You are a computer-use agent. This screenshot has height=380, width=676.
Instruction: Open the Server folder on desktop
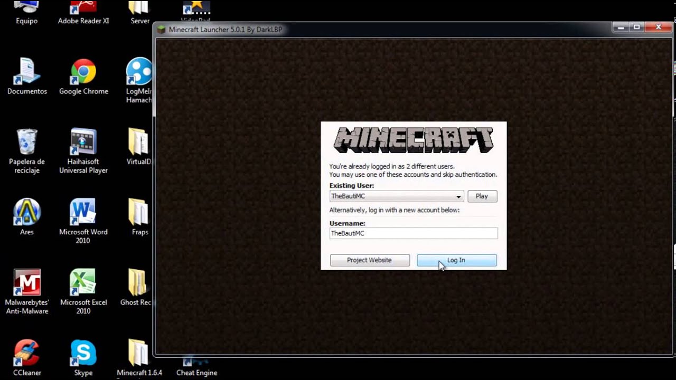pyautogui.click(x=139, y=13)
